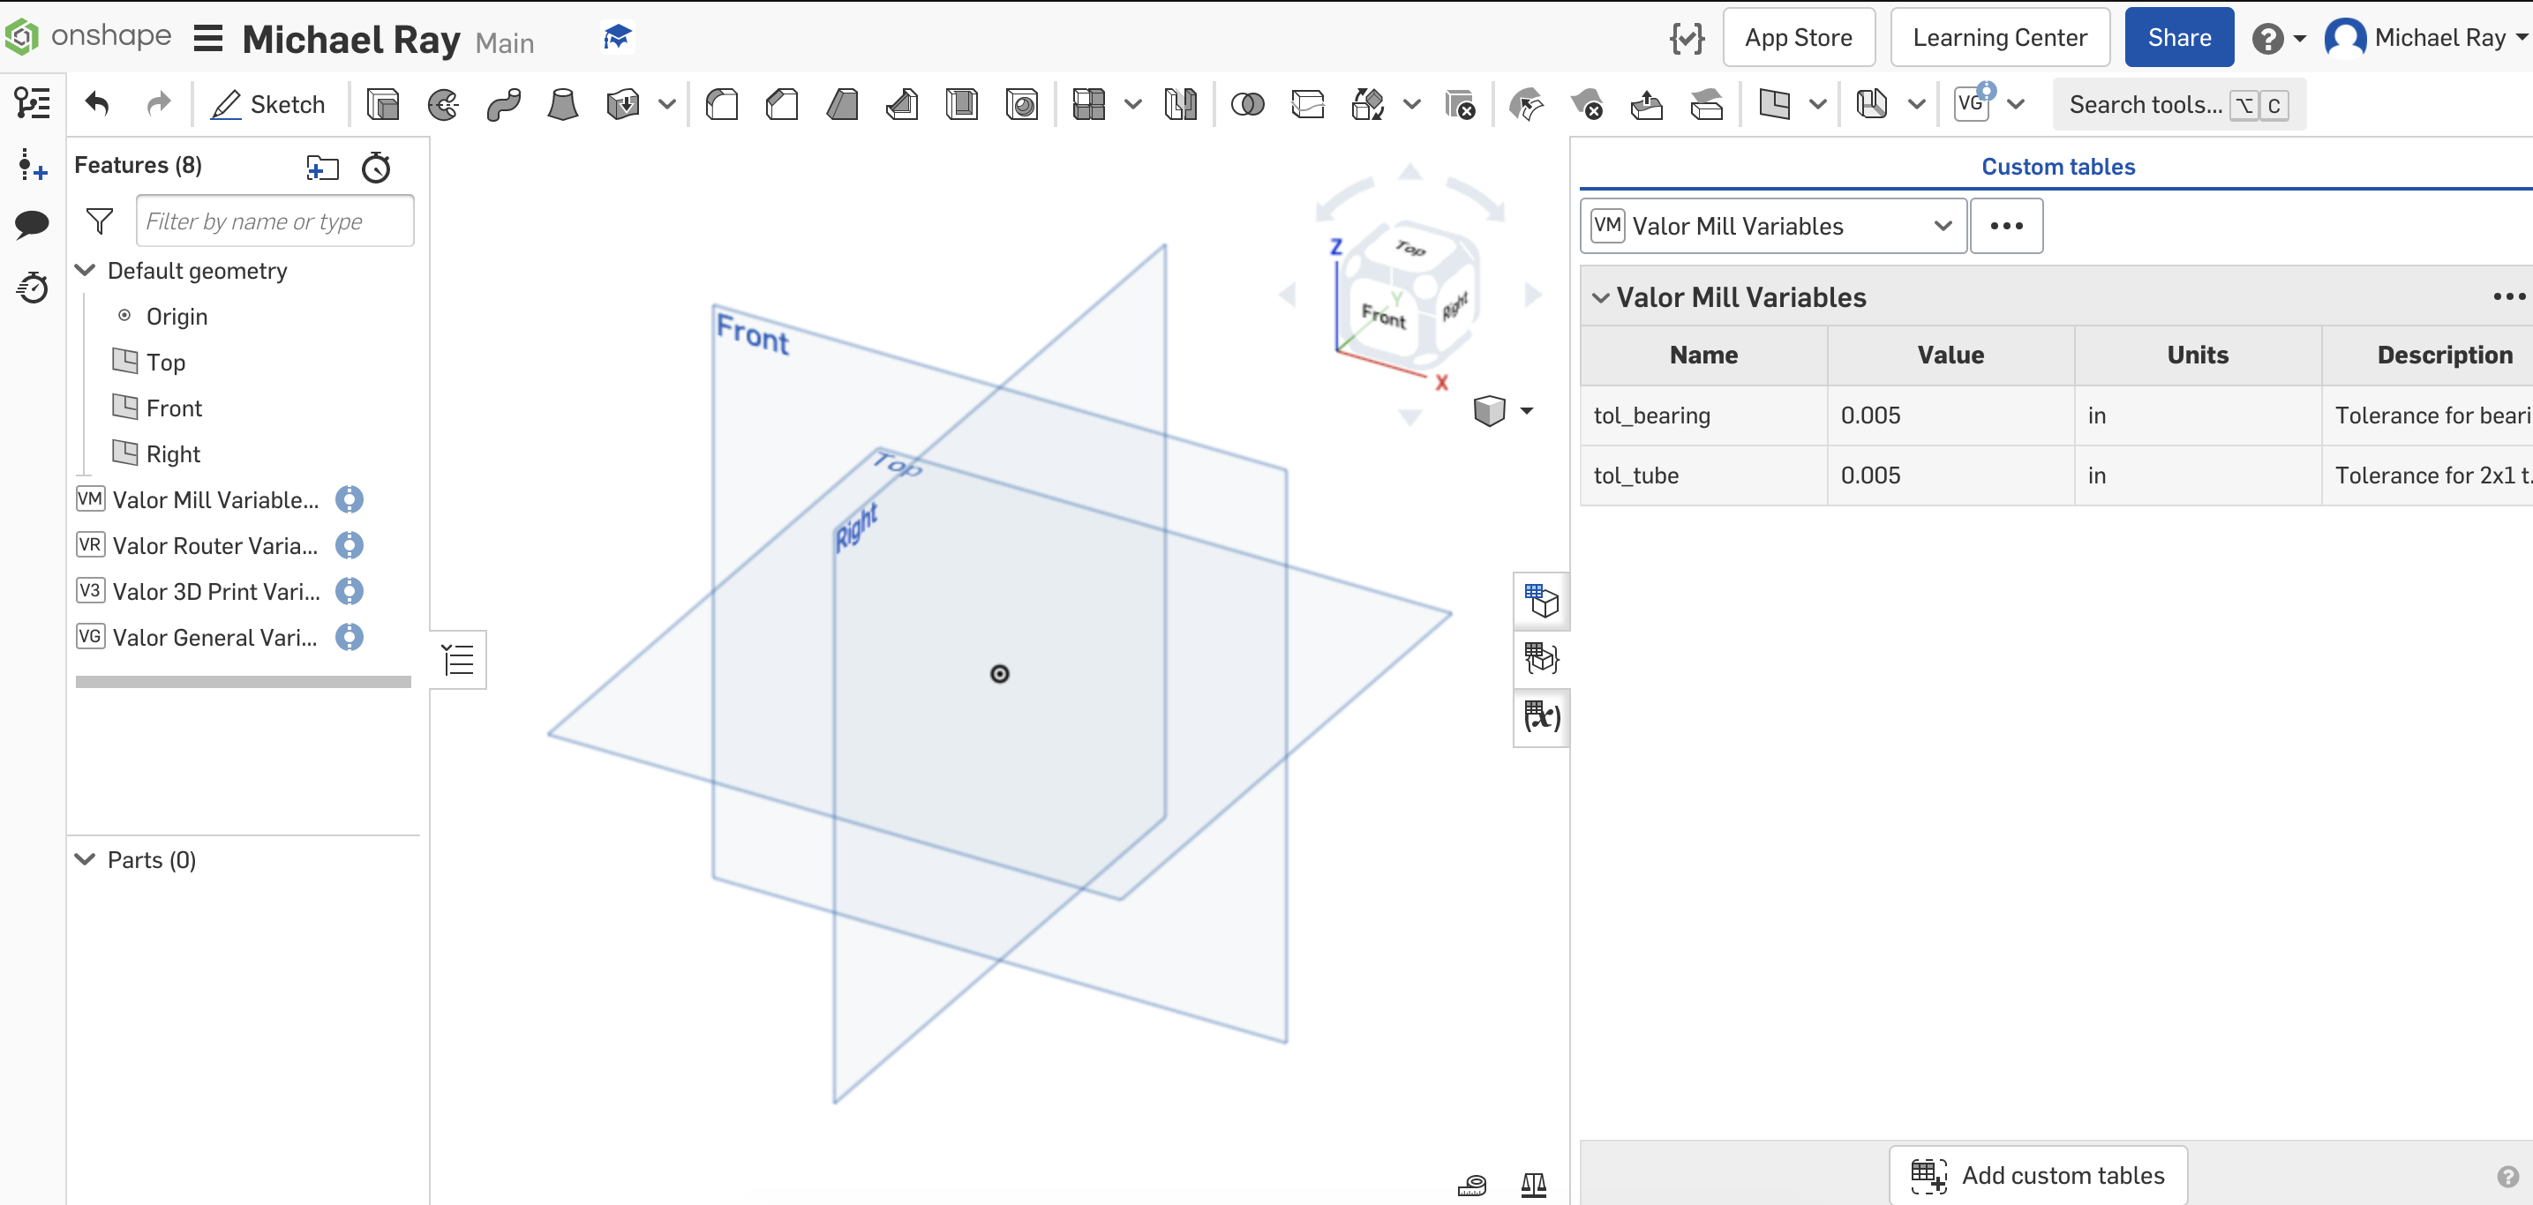Select the Delete part tool
The height and width of the screenshot is (1205, 2533).
click(x=1460, y=104)
